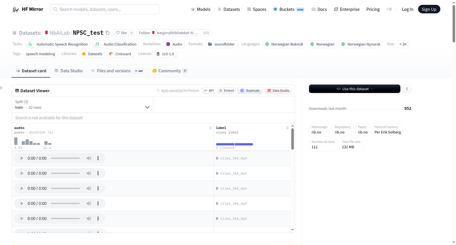456x245 pixels.
Task: Open more options on second audio player
Action: click(x=98, y=173)
